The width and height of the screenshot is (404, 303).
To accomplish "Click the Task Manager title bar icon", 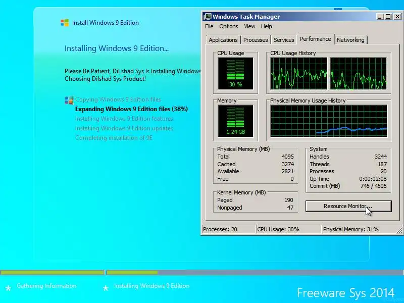I will pos(207,17).
